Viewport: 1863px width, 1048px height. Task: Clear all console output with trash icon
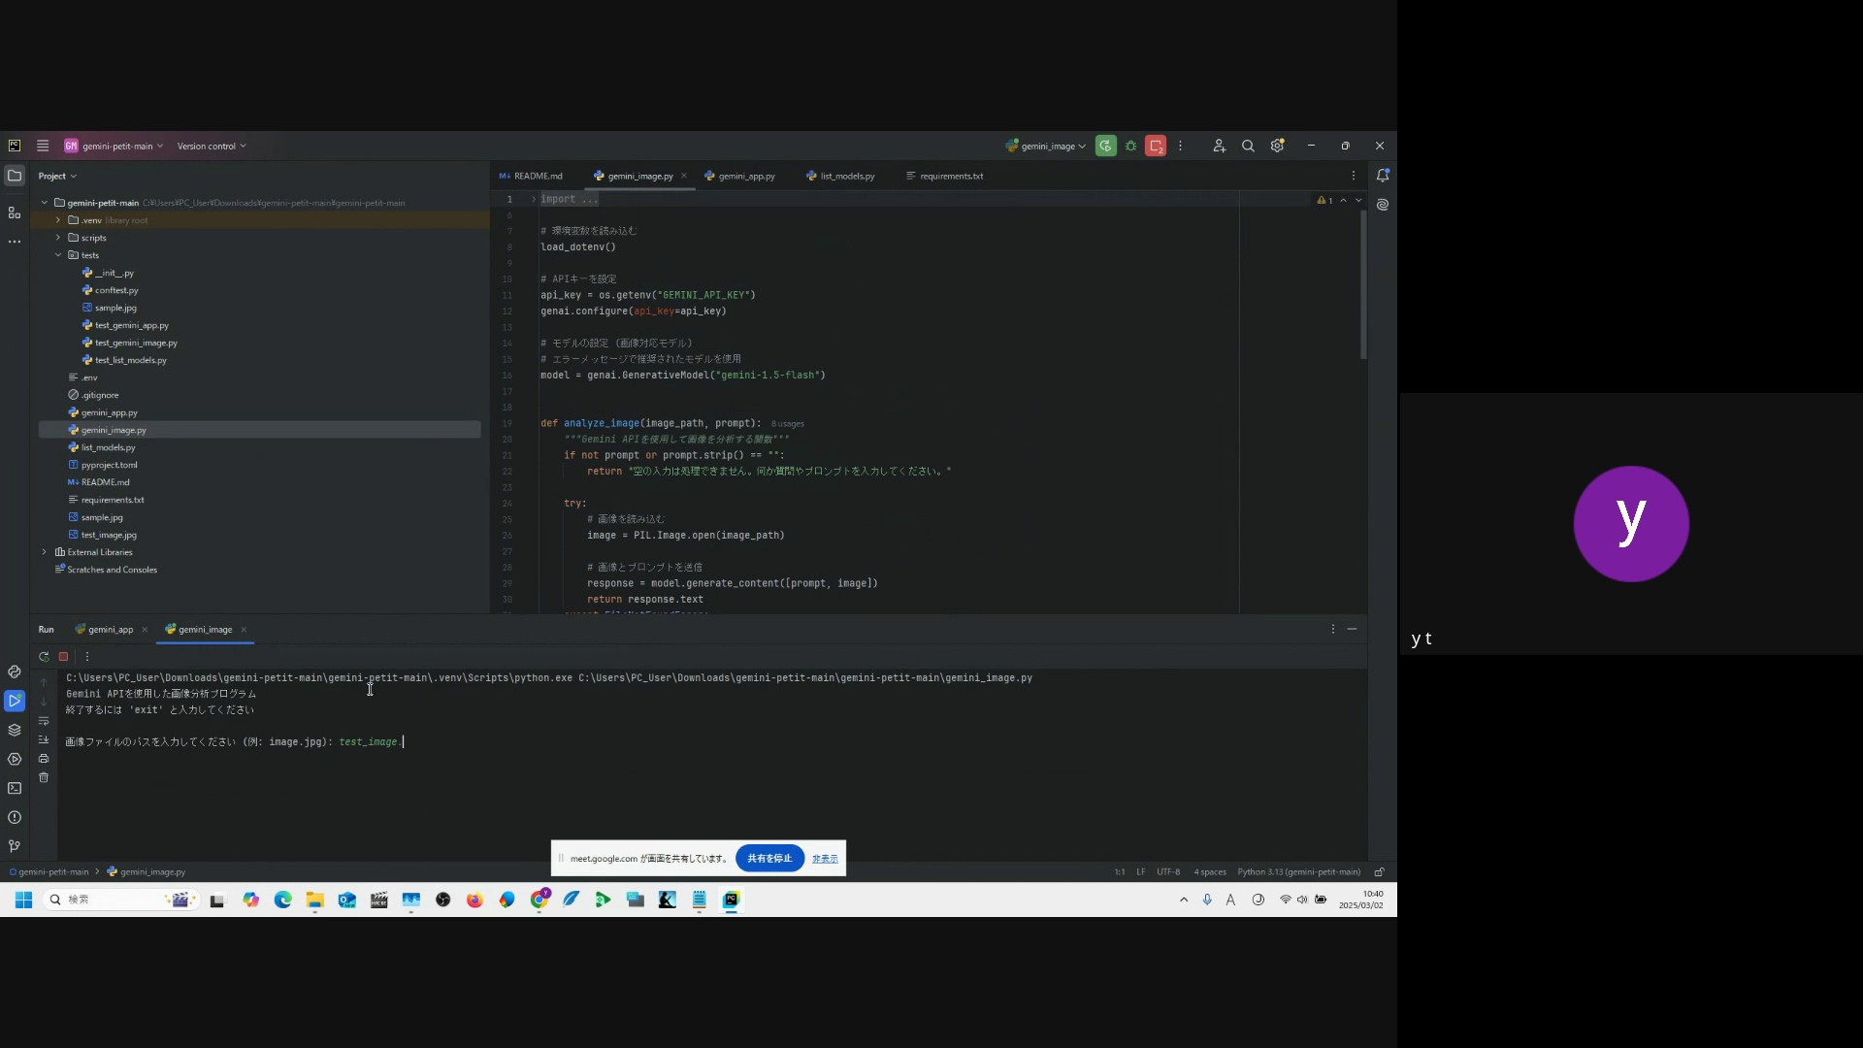pos(44,777)
